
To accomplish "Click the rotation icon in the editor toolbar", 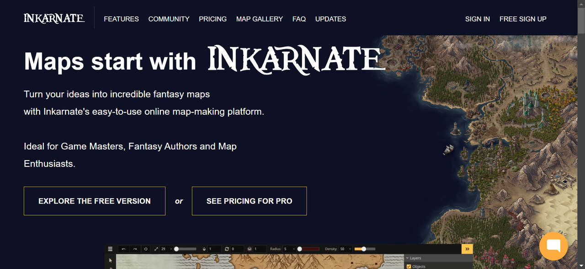I will coord(227,249).
